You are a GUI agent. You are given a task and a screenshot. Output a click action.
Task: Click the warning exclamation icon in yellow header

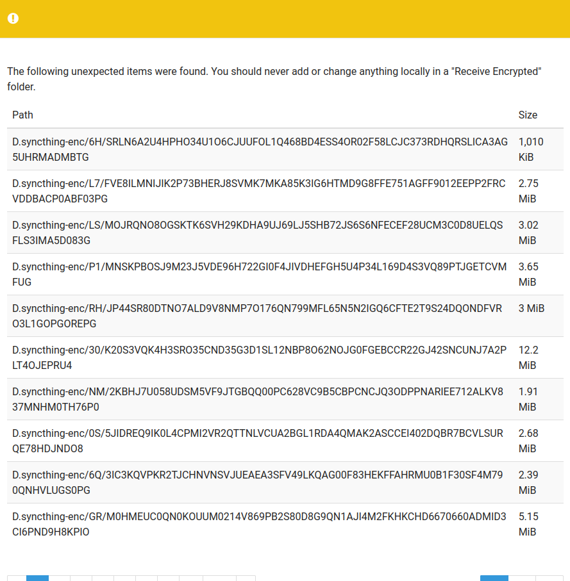[13, 19]
